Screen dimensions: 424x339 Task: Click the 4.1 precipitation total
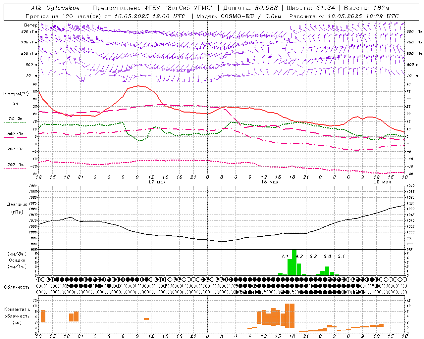[285, 257]
